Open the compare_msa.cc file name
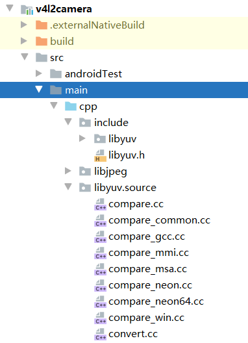 click(x=148, y=270)
